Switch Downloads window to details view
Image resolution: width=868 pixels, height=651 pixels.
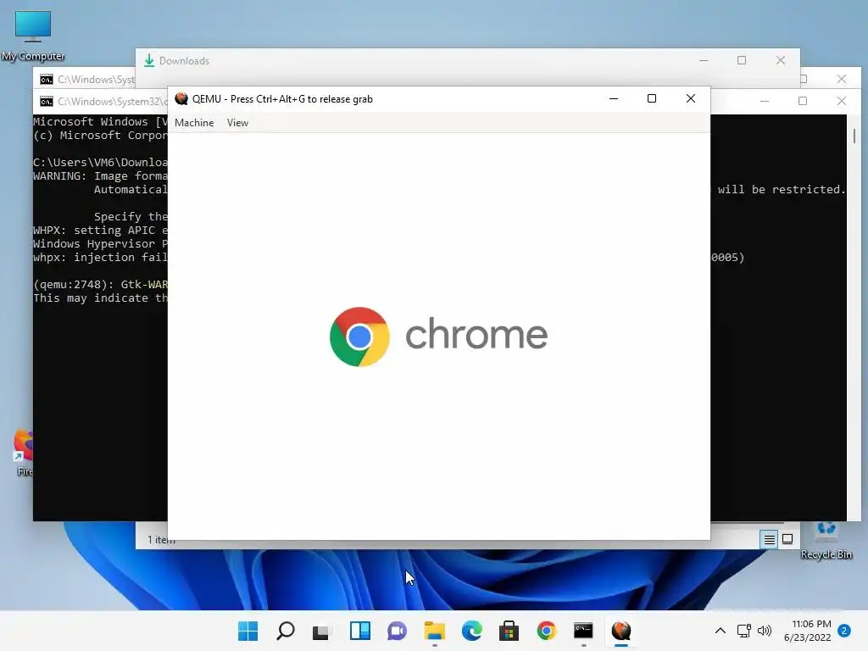(x=769, y=539)
